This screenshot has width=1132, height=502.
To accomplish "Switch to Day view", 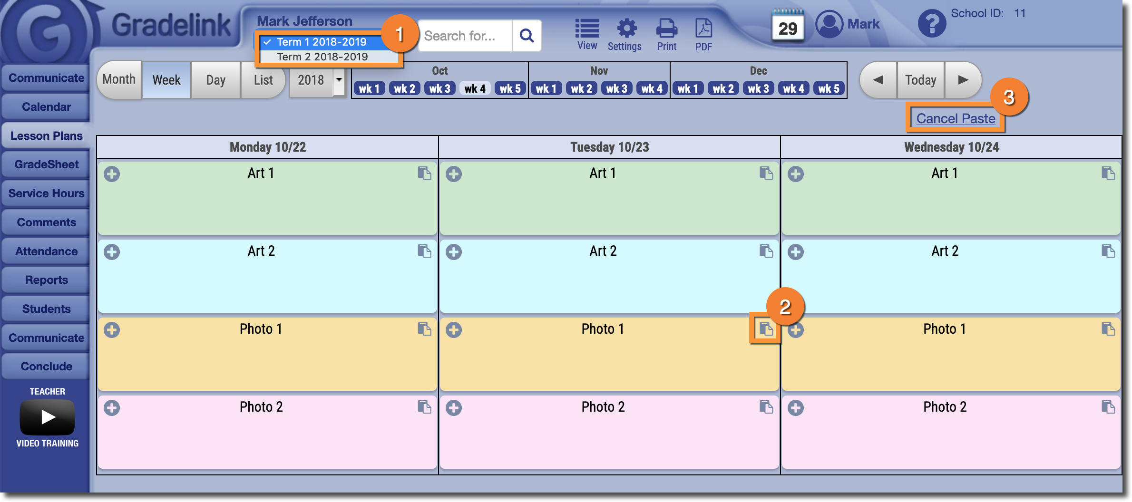I will (215, 79).
